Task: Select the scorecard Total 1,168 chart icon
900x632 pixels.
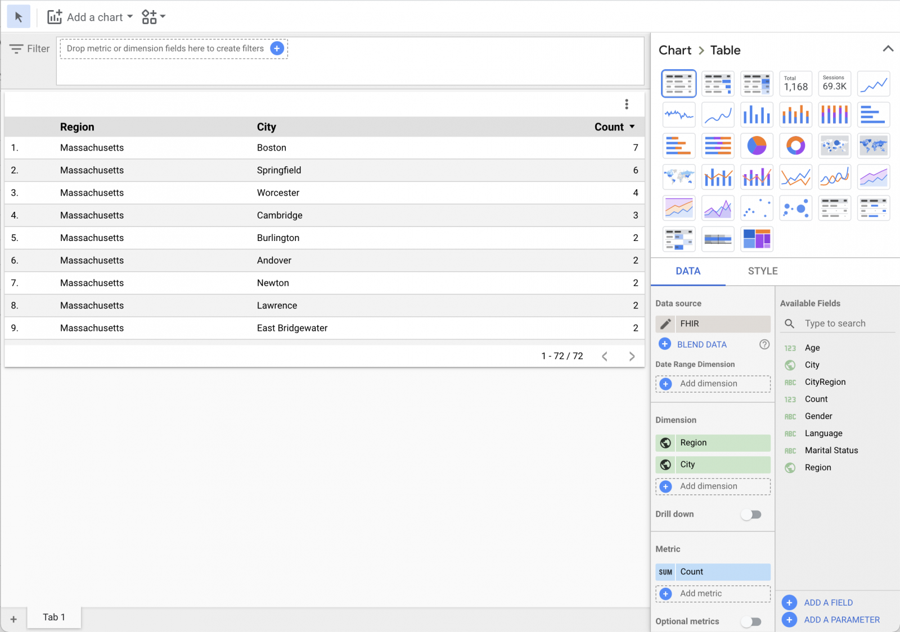Action: pos(795,84)
